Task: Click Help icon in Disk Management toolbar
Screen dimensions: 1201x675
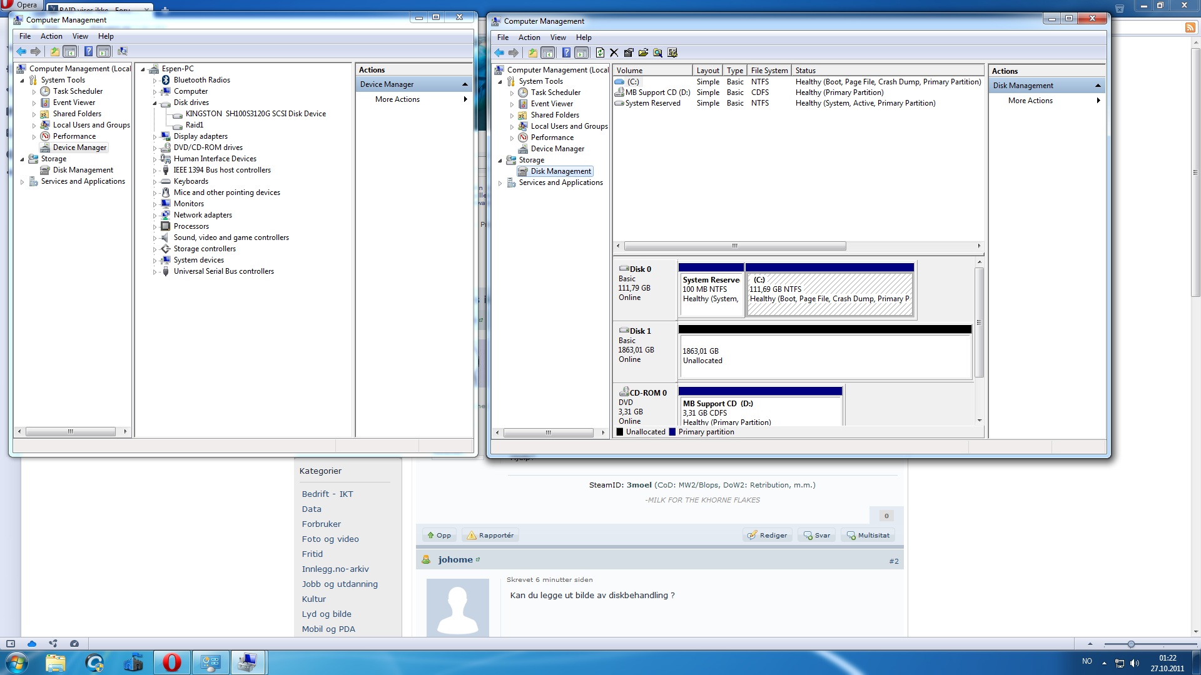Action: tap(566, 52)
